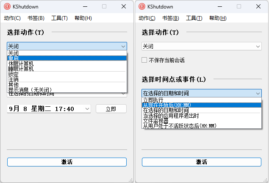Select 从用户处于不活跃状态后(HH:MM) option
Screen dimensions: 269x183
click(202, 126)
